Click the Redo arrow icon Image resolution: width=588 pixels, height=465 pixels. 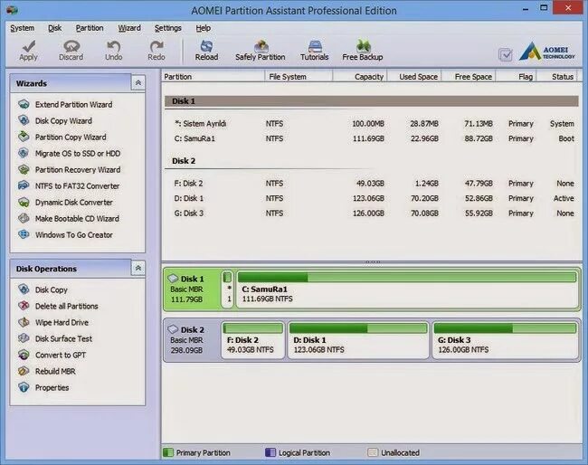click(156, 46)
